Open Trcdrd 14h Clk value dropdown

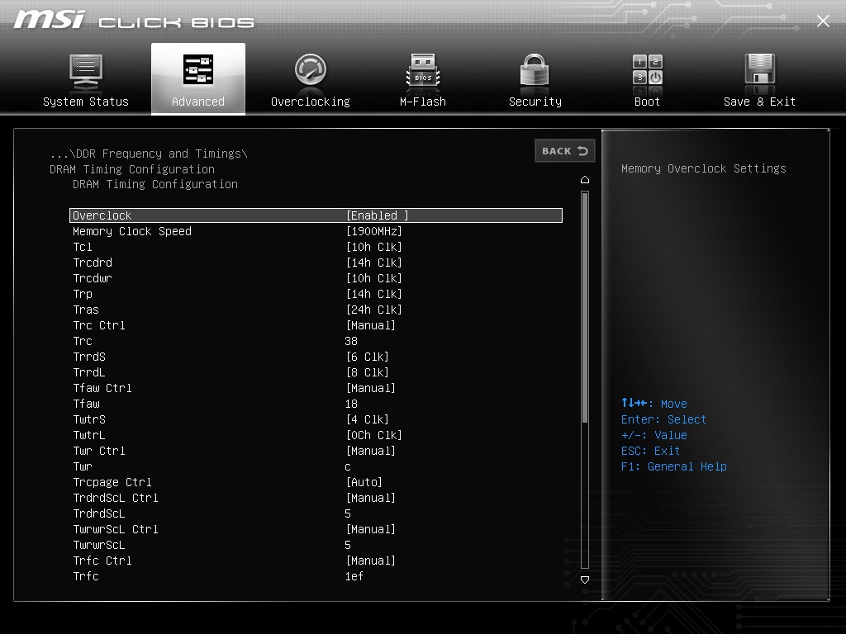pyautogui.click(x=374, y=263)
